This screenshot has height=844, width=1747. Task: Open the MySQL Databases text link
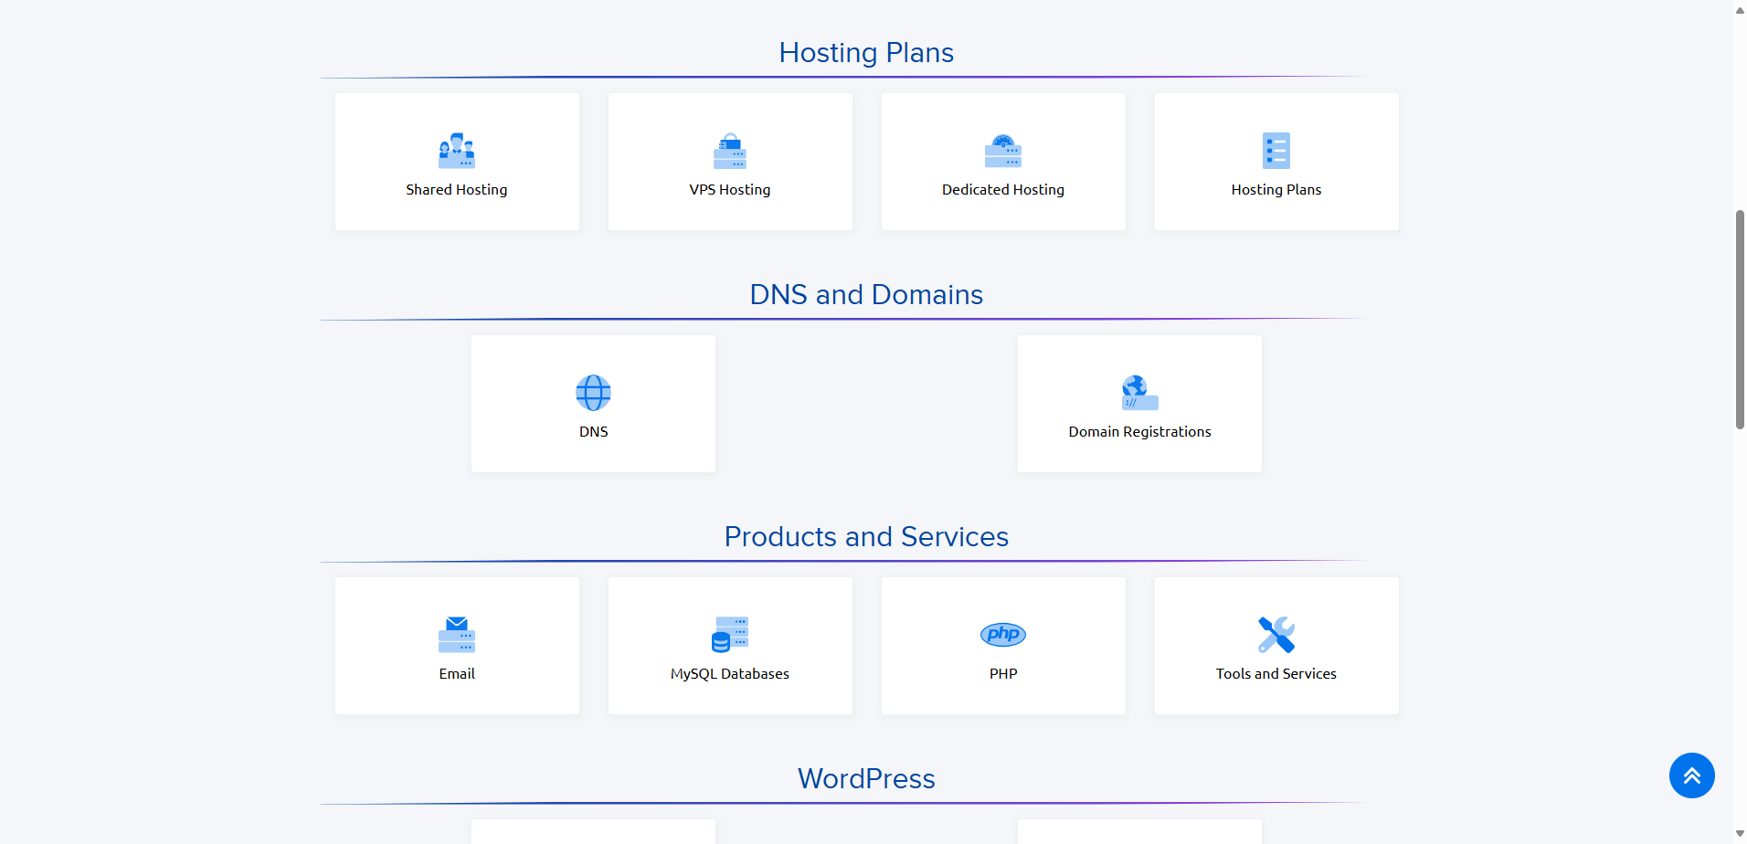(x=730, y=674)
